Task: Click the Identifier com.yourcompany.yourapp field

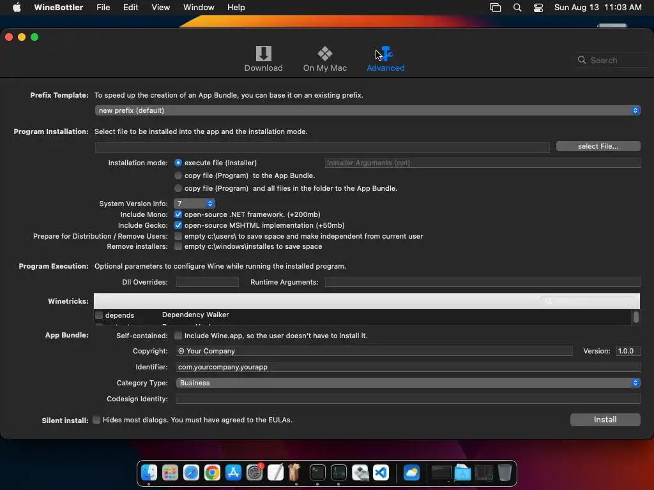Action: point(408,367)
